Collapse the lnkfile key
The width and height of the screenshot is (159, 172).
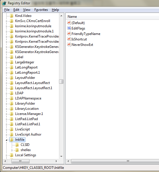coord(7,140)
